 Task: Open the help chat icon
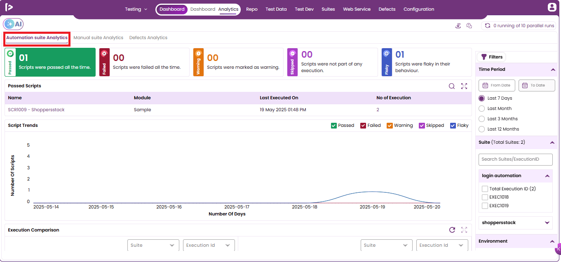(469, 26)
